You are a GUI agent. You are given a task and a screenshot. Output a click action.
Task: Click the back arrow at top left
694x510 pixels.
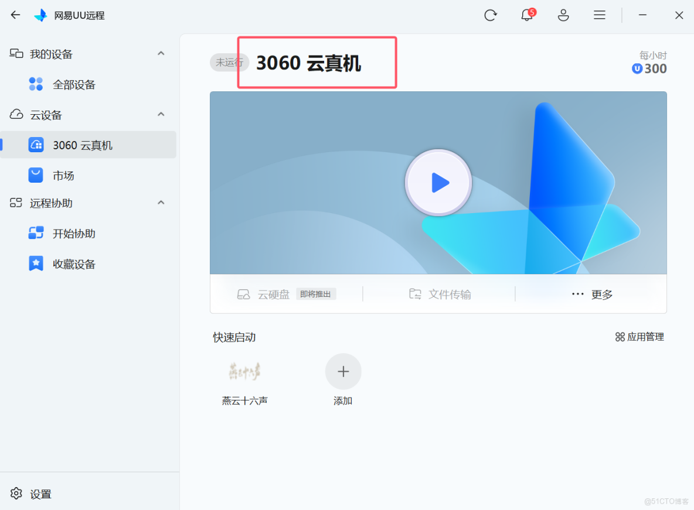tap(15, 15)
